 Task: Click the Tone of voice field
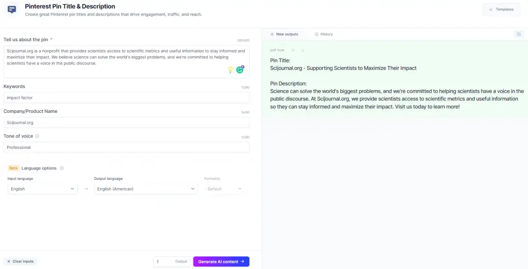click(x=126, y=147)
